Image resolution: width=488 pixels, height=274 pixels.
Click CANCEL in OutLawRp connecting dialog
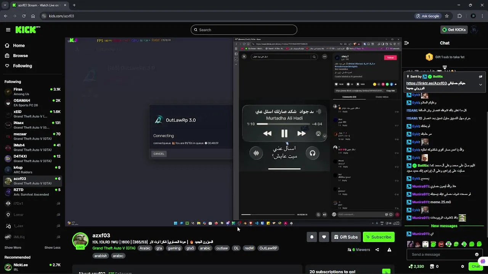(159, 154)
